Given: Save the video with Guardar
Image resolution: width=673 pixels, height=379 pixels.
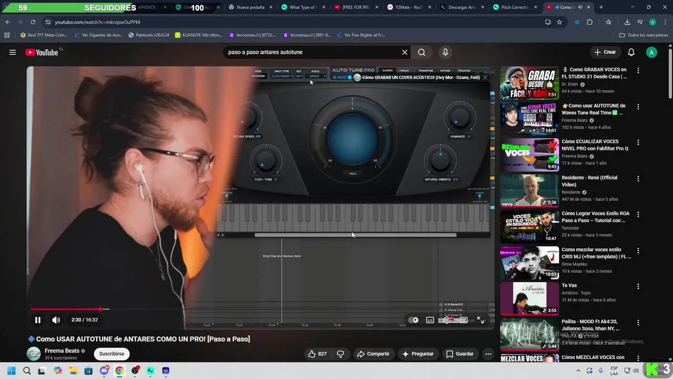Looking at the screenshot, I should point(460,354).
